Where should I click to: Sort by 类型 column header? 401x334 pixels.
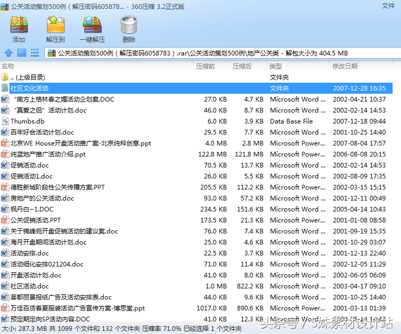pyautogui.click(x=275, y=66)
